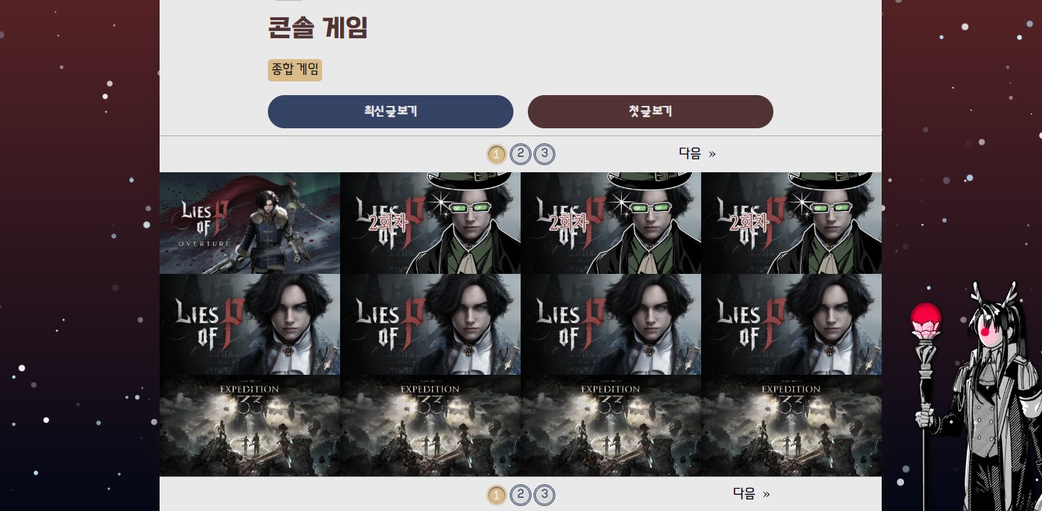Open the leftmost Expedition 33 thumbnail
Image resolution: width=1042 pixels, height=511 pixels.
(x=250, y=425)
